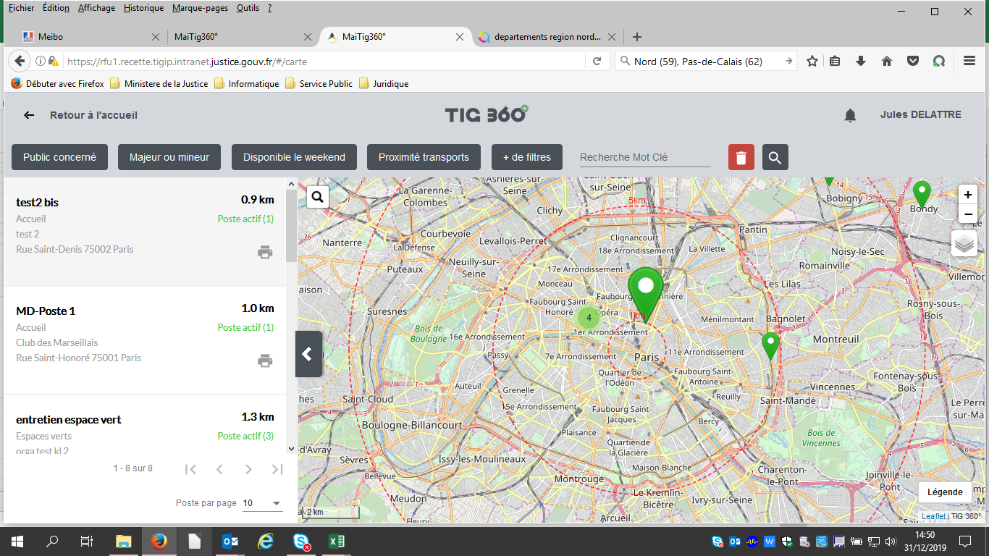989x556 pixels.
Task: Click the green cluster marker labeled 4
Action: 589,318
